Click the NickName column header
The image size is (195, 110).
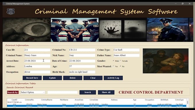pyautogui.click(x=64, y=100)
